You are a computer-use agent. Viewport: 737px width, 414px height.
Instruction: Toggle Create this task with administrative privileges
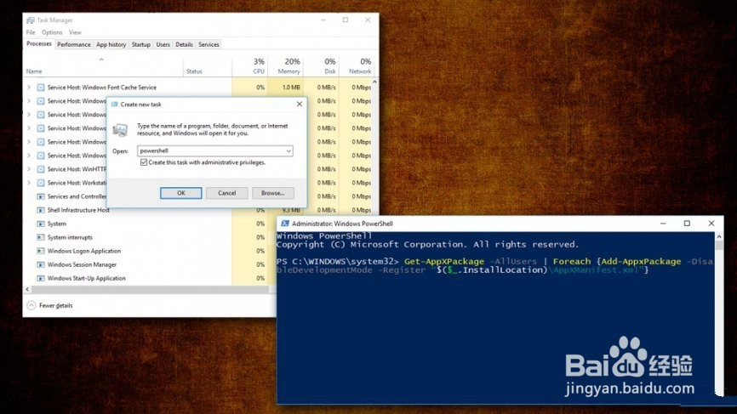[144, 162]
